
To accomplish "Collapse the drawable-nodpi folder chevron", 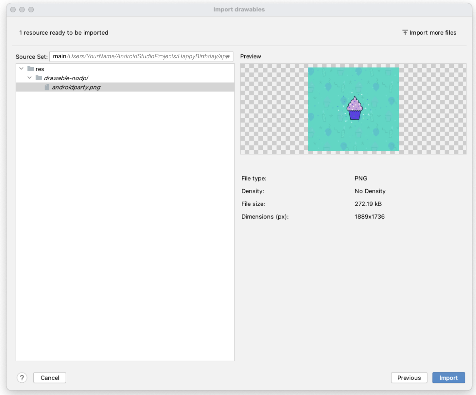I will [30, 78].
